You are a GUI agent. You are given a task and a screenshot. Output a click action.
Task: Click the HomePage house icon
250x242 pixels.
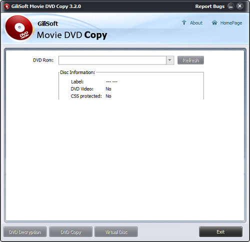click(x=214, y=22)
